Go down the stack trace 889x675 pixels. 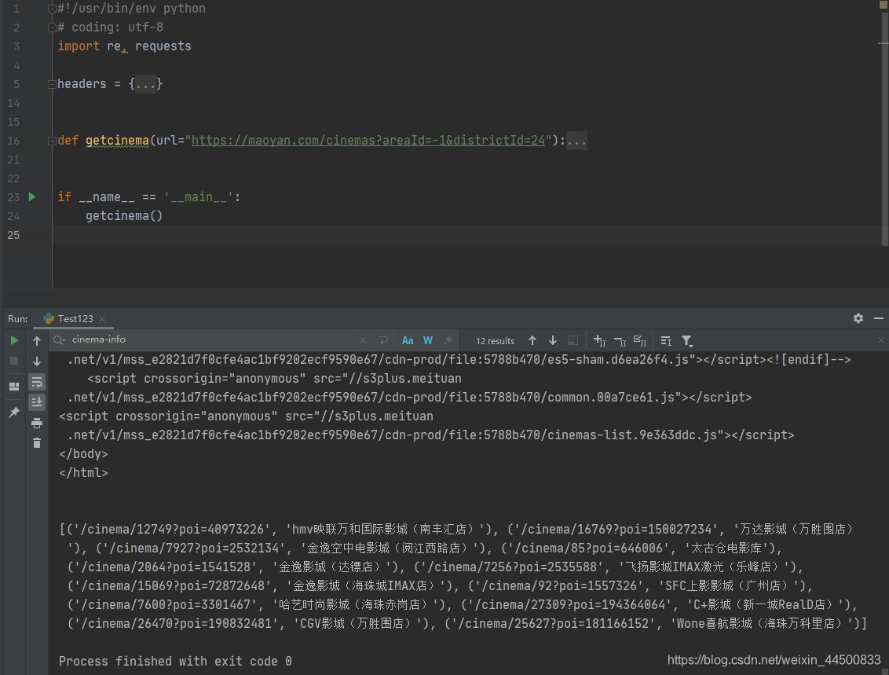(x=37, y=361)
